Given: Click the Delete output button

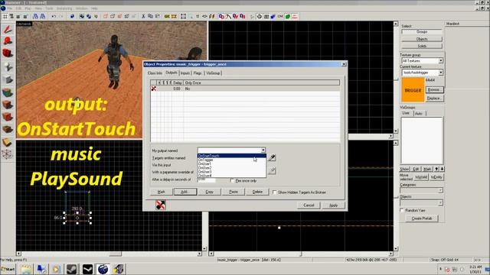Looking at the screenshot, I should 257,192.
